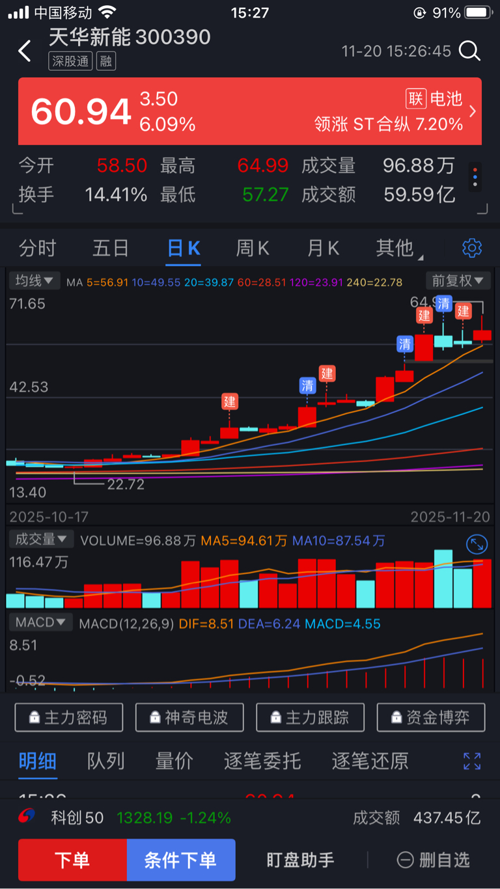Viewport: 500px width, 889px height.
Task: Tap the 成交额 59.59亿 value
Action: [419, 195]
